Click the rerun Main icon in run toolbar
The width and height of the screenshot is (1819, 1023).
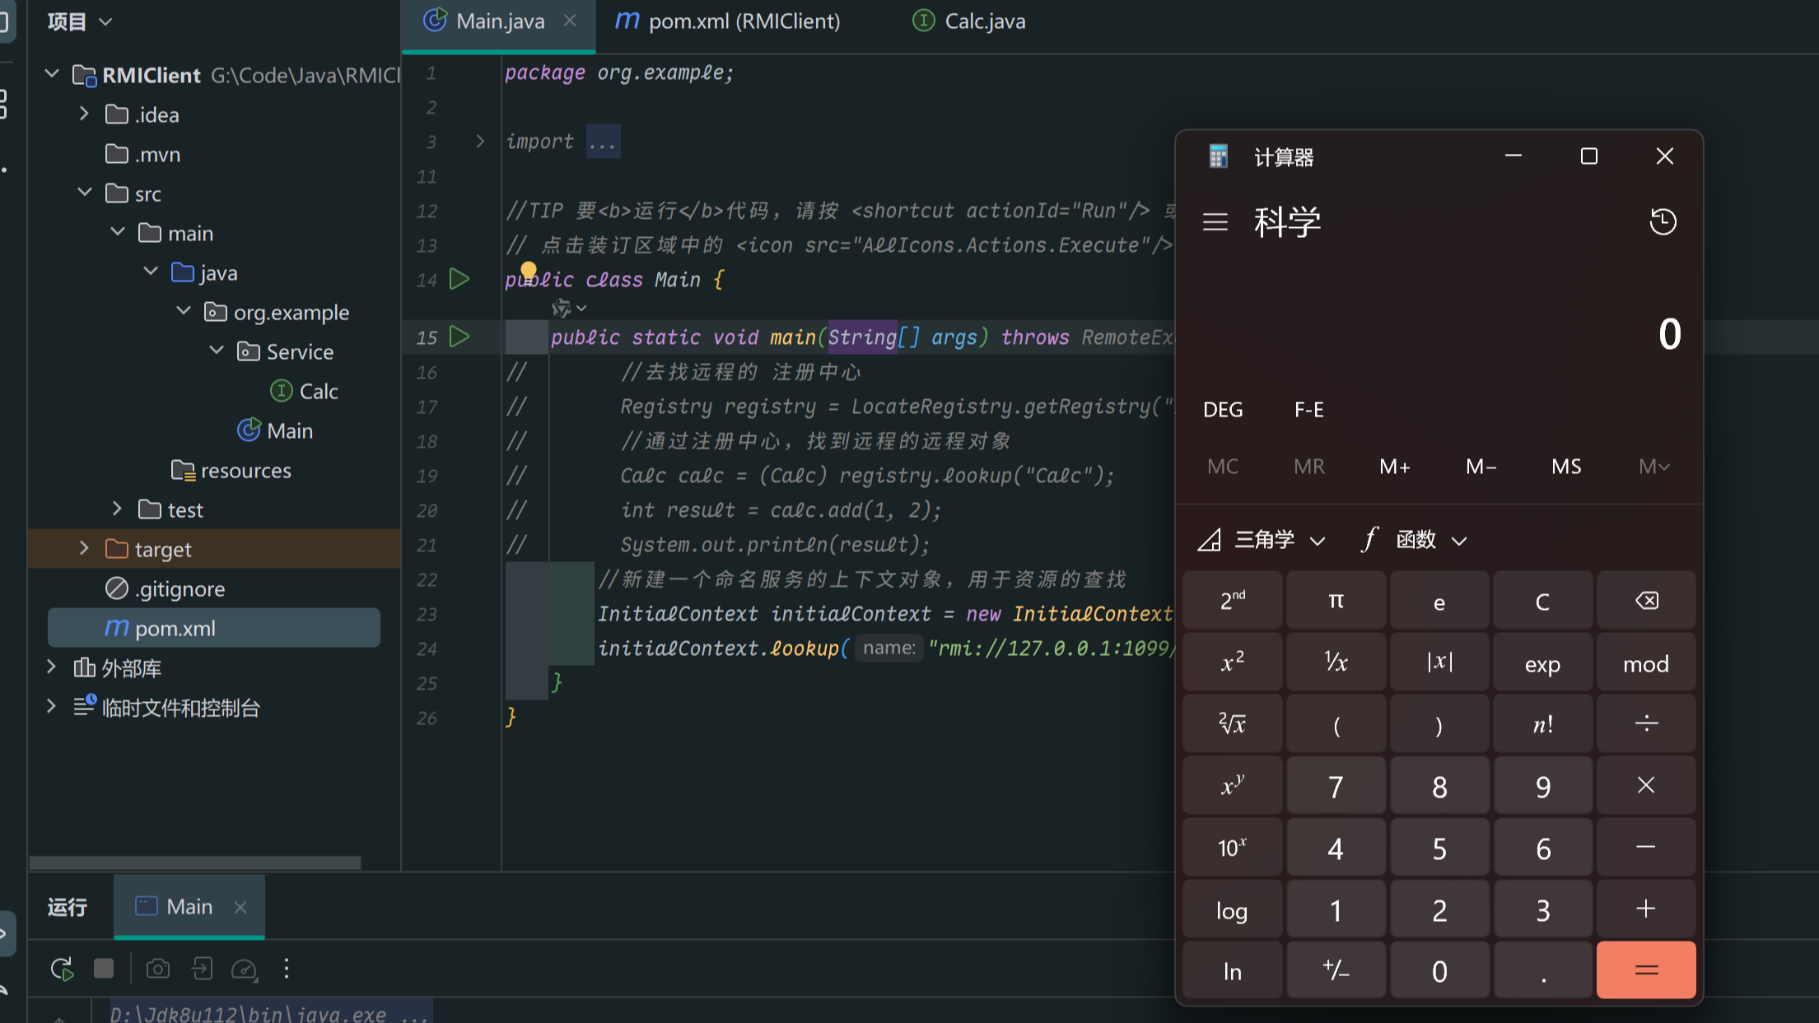click(x=62, y=969)
